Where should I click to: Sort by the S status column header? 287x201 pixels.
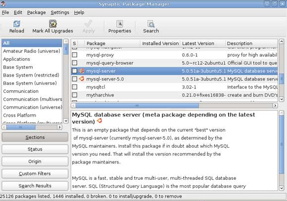(75, 43)
